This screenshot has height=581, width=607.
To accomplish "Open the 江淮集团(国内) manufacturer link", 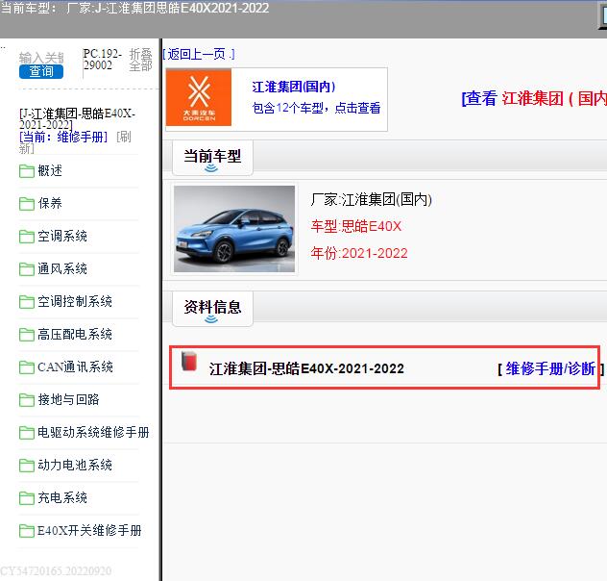I will (x=294, y=87).
